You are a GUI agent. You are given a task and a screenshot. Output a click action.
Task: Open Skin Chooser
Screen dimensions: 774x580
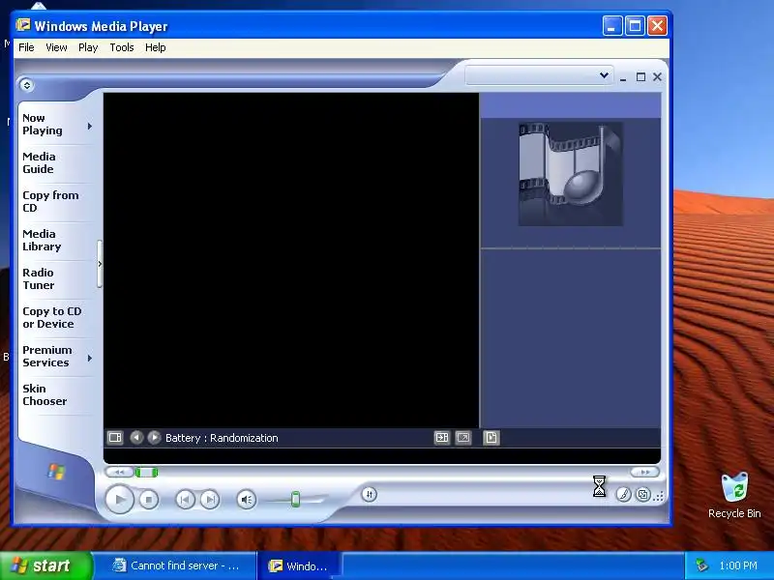click(x=45, y=394)
